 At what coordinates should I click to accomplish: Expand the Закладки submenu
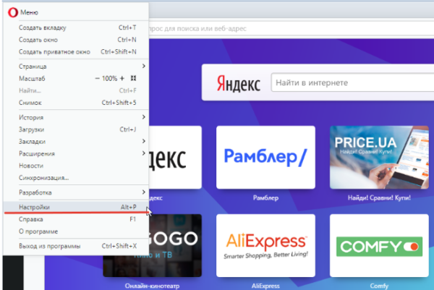tap(76, 142)
